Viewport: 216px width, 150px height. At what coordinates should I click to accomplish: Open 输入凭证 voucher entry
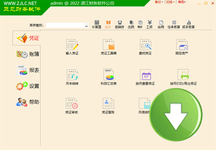[x=72, y=47]
